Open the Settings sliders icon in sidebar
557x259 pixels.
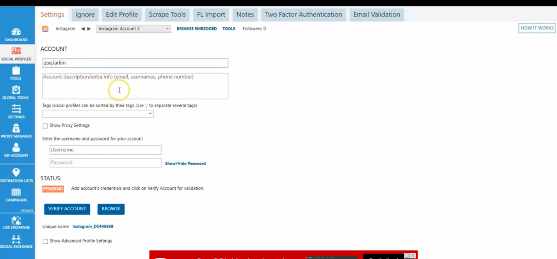[x=16, y=112]
